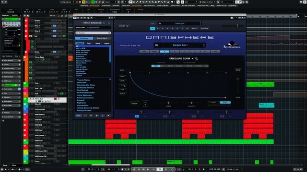307x172 pixels.
Task: Click the refresh icon in browser footer
Action: (x=102, y=116)
